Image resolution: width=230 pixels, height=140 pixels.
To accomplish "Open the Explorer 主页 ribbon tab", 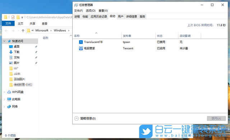I will (x=20, y=24).
